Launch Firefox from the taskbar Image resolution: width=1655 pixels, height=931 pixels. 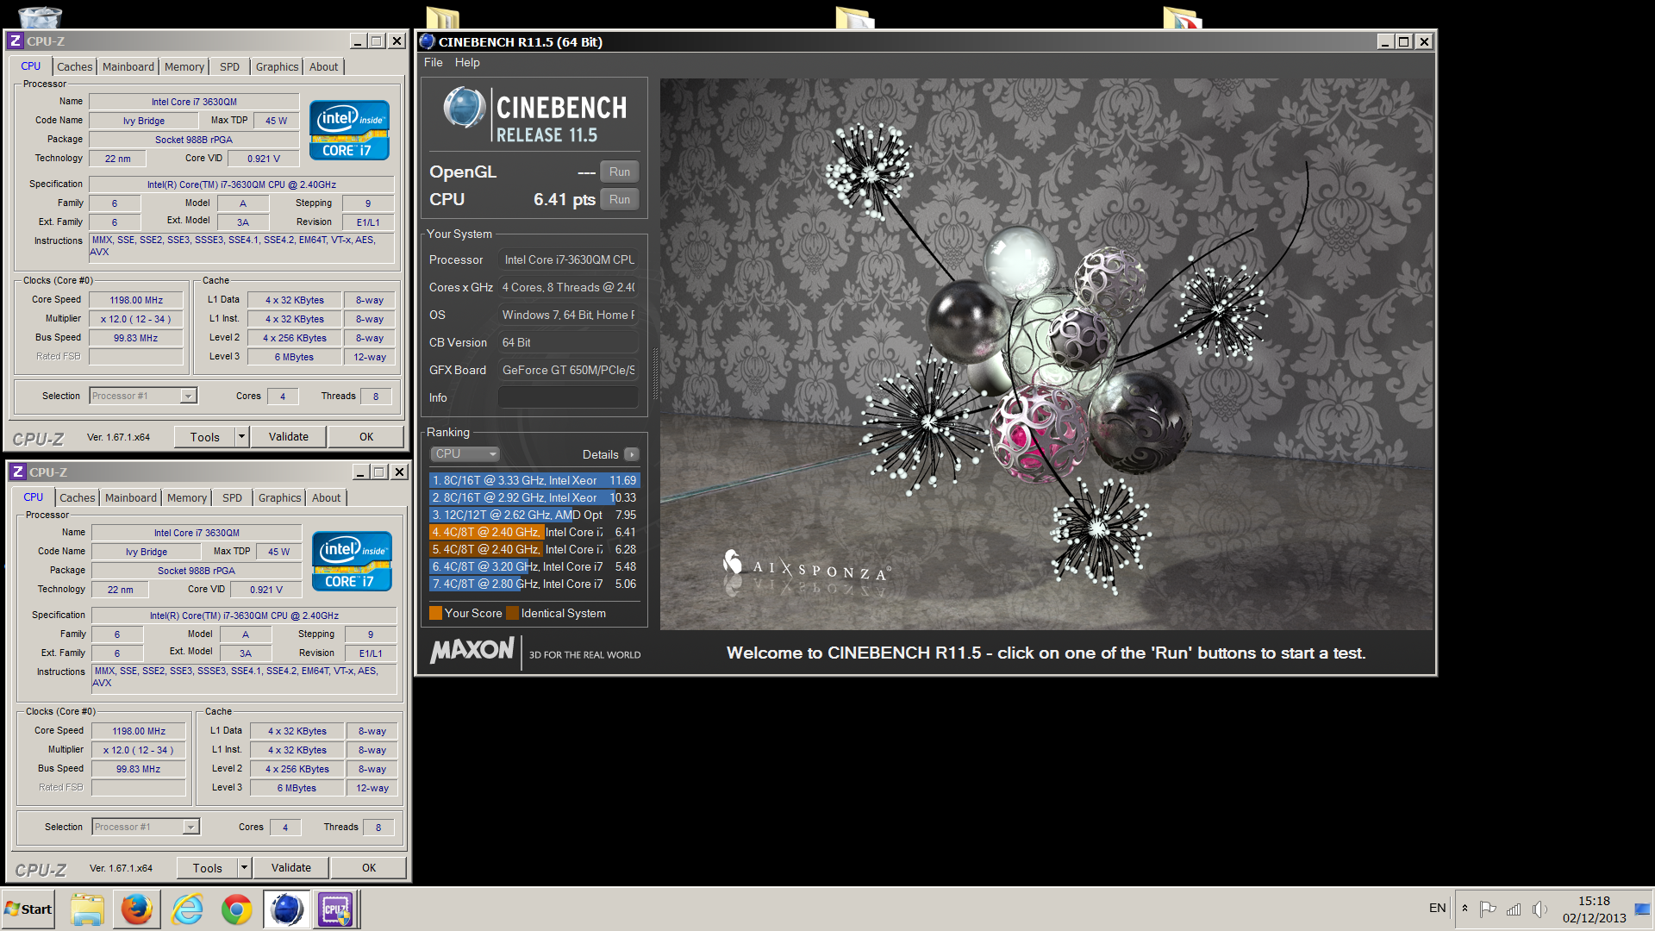pyautogui.click(x=137, y=909)
